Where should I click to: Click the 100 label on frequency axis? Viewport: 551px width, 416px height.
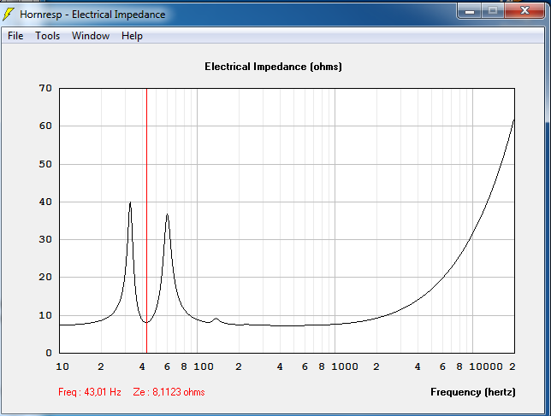204,366
